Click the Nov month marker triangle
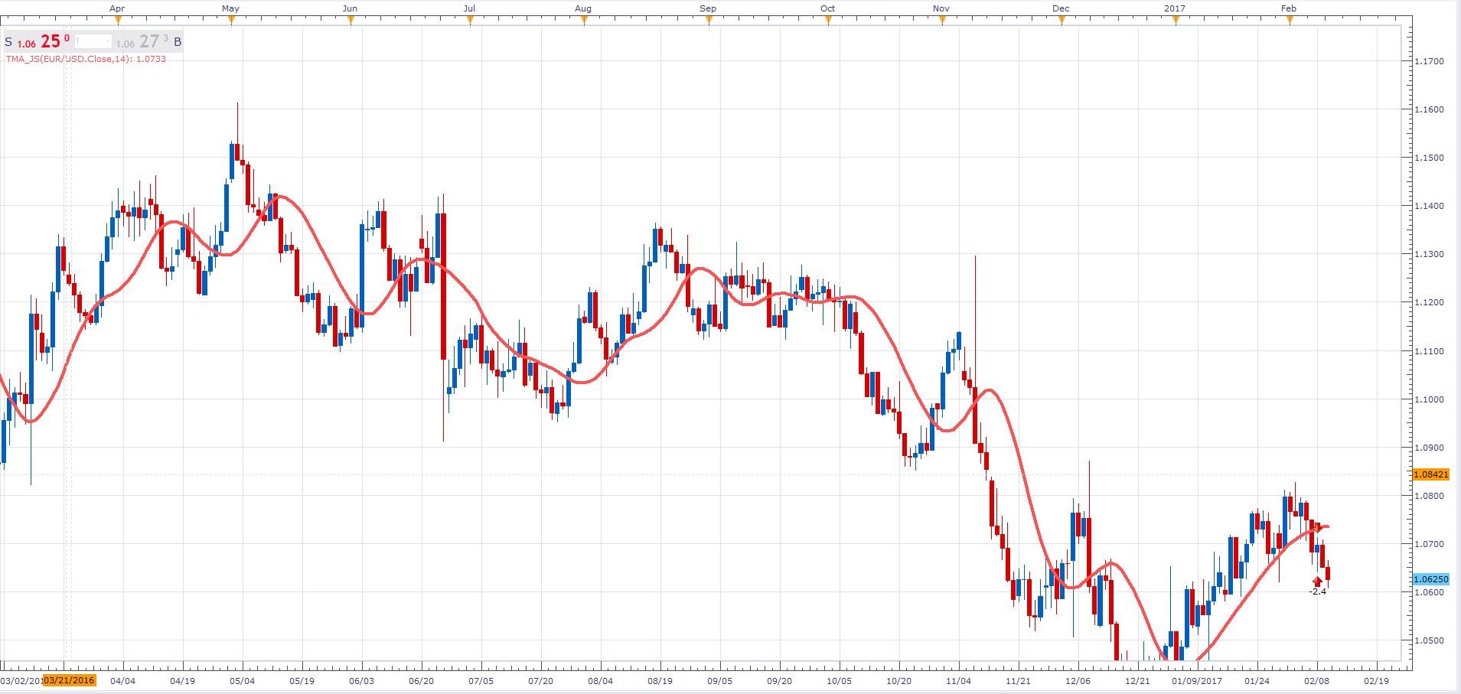The image size is (1461, 694). [x=942, y=21]
